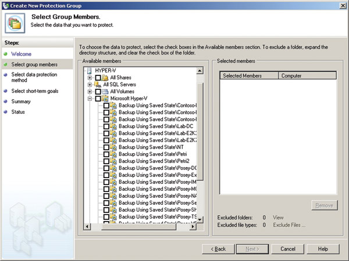The width and height of the screenshot is (349, 261).
Task: Select the 'Select short-term goals' step
Action: pos(35,91)
